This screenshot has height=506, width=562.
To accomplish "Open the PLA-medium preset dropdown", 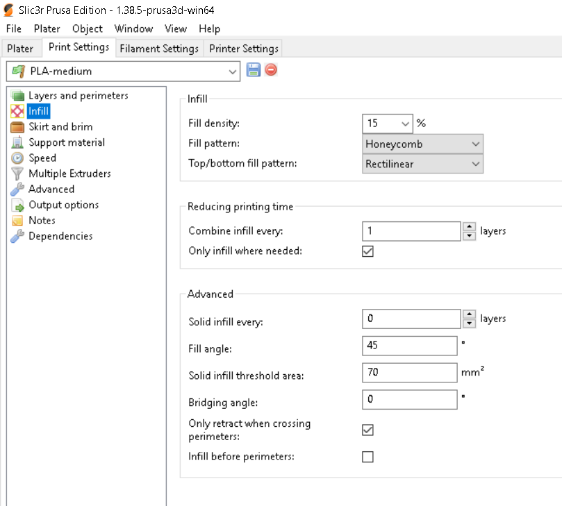I will click(232, 71).
